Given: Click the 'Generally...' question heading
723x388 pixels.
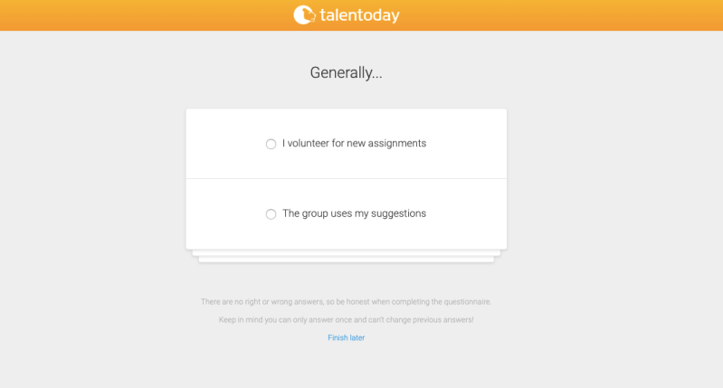Looking at the screenshot, I should tap(346, 73).
